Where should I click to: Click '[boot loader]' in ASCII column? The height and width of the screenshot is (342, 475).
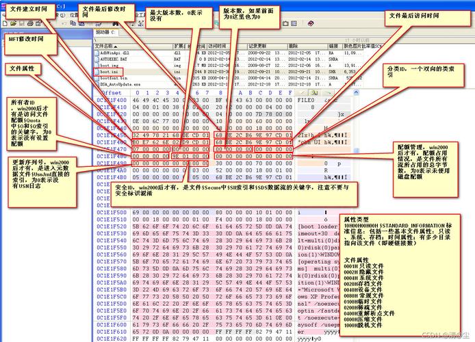(x=318, y=226)
